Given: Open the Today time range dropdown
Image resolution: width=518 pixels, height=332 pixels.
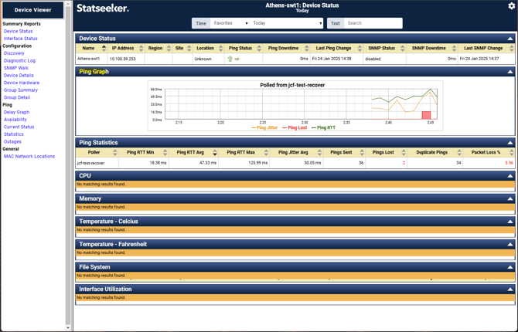Looking at the screenshot, I should (x=287, y=23).
